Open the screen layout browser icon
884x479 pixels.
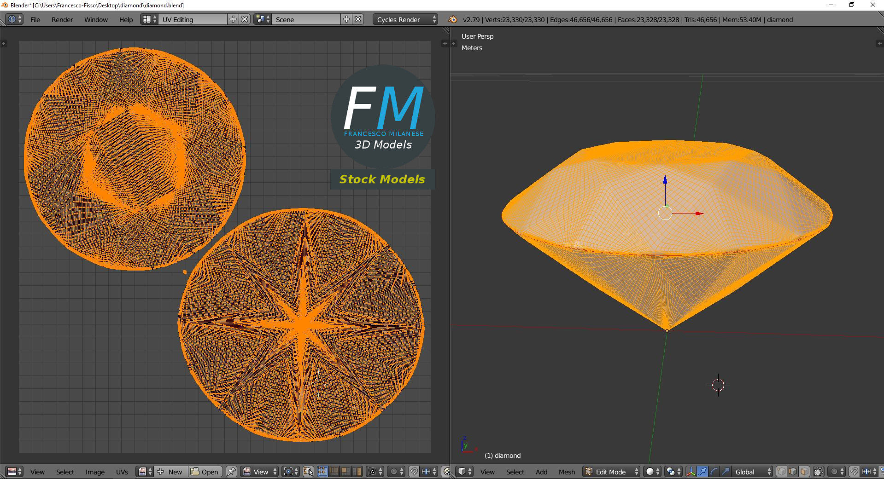coord(149,19)
